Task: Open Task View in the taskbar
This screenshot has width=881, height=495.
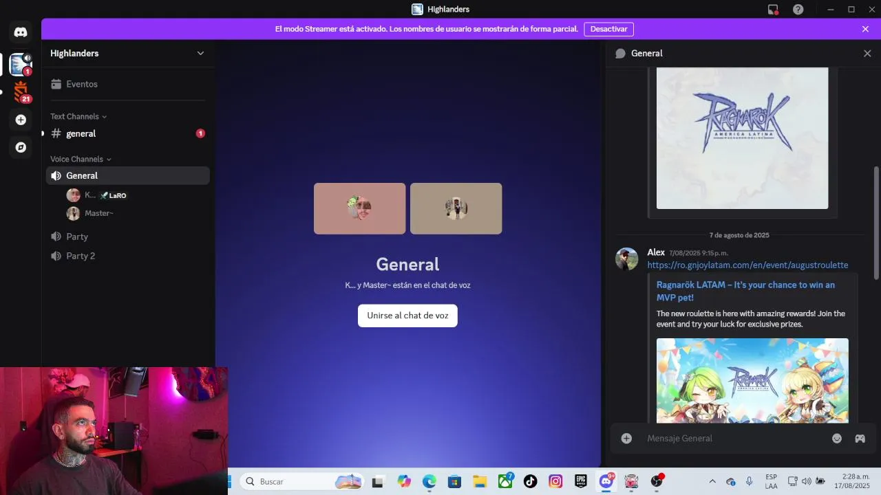Action: point(377,482)
